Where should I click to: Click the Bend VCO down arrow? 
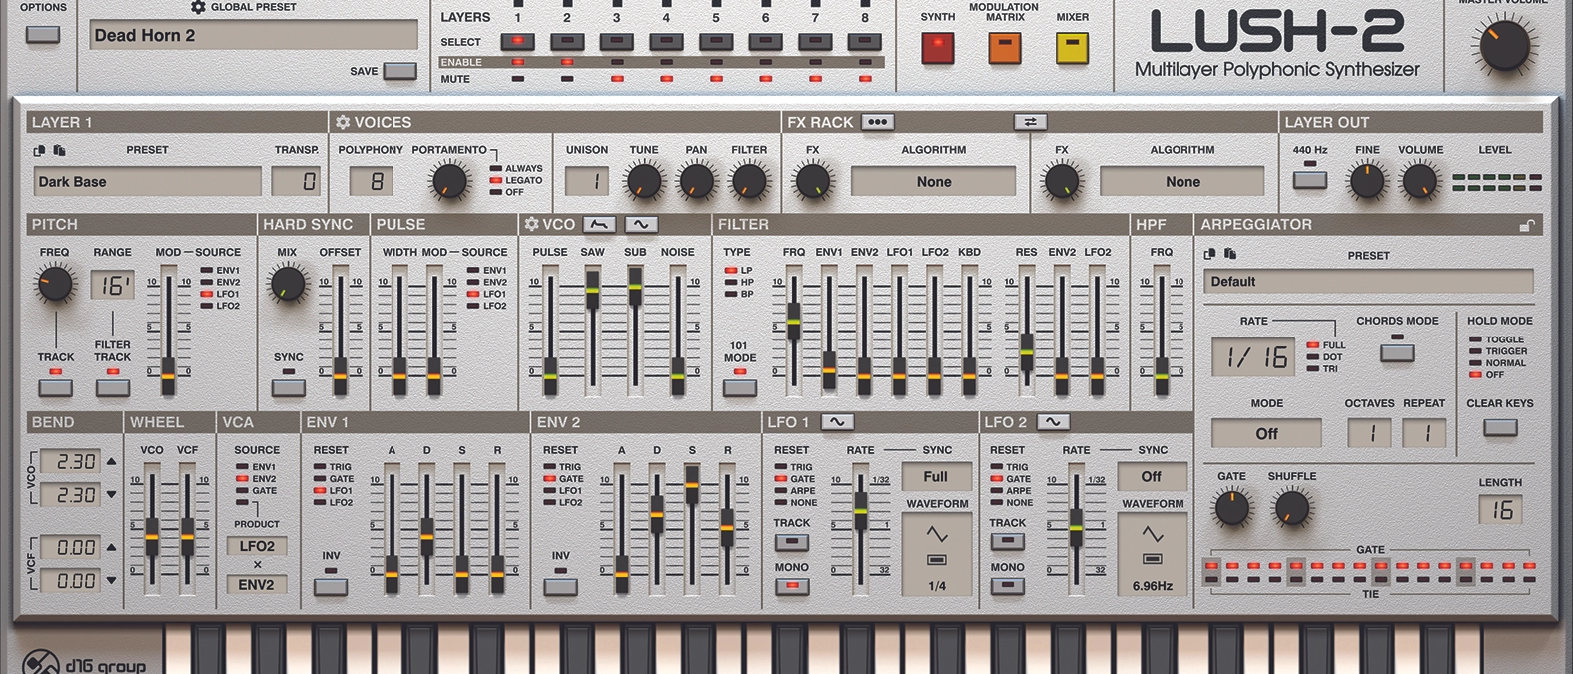[x=111, y=494]
